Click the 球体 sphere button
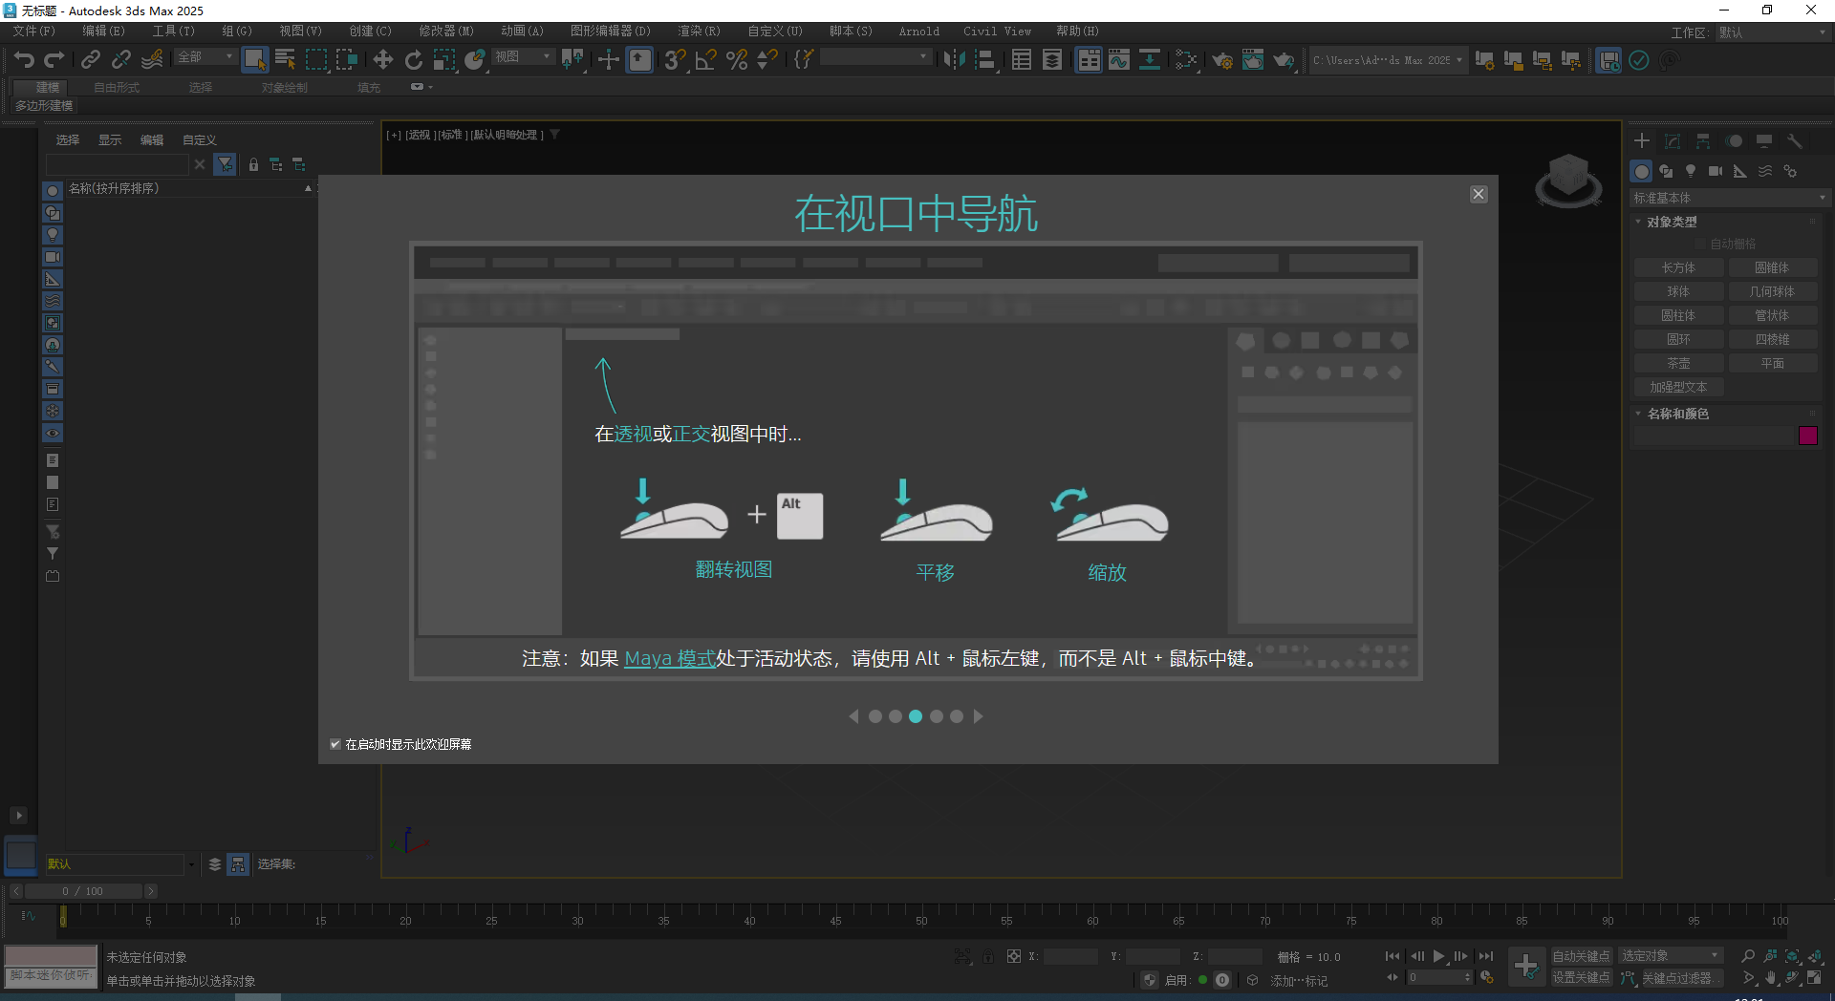Screen dimensions: 1835x1001 pyautogui.click(x=1678, y=292)
